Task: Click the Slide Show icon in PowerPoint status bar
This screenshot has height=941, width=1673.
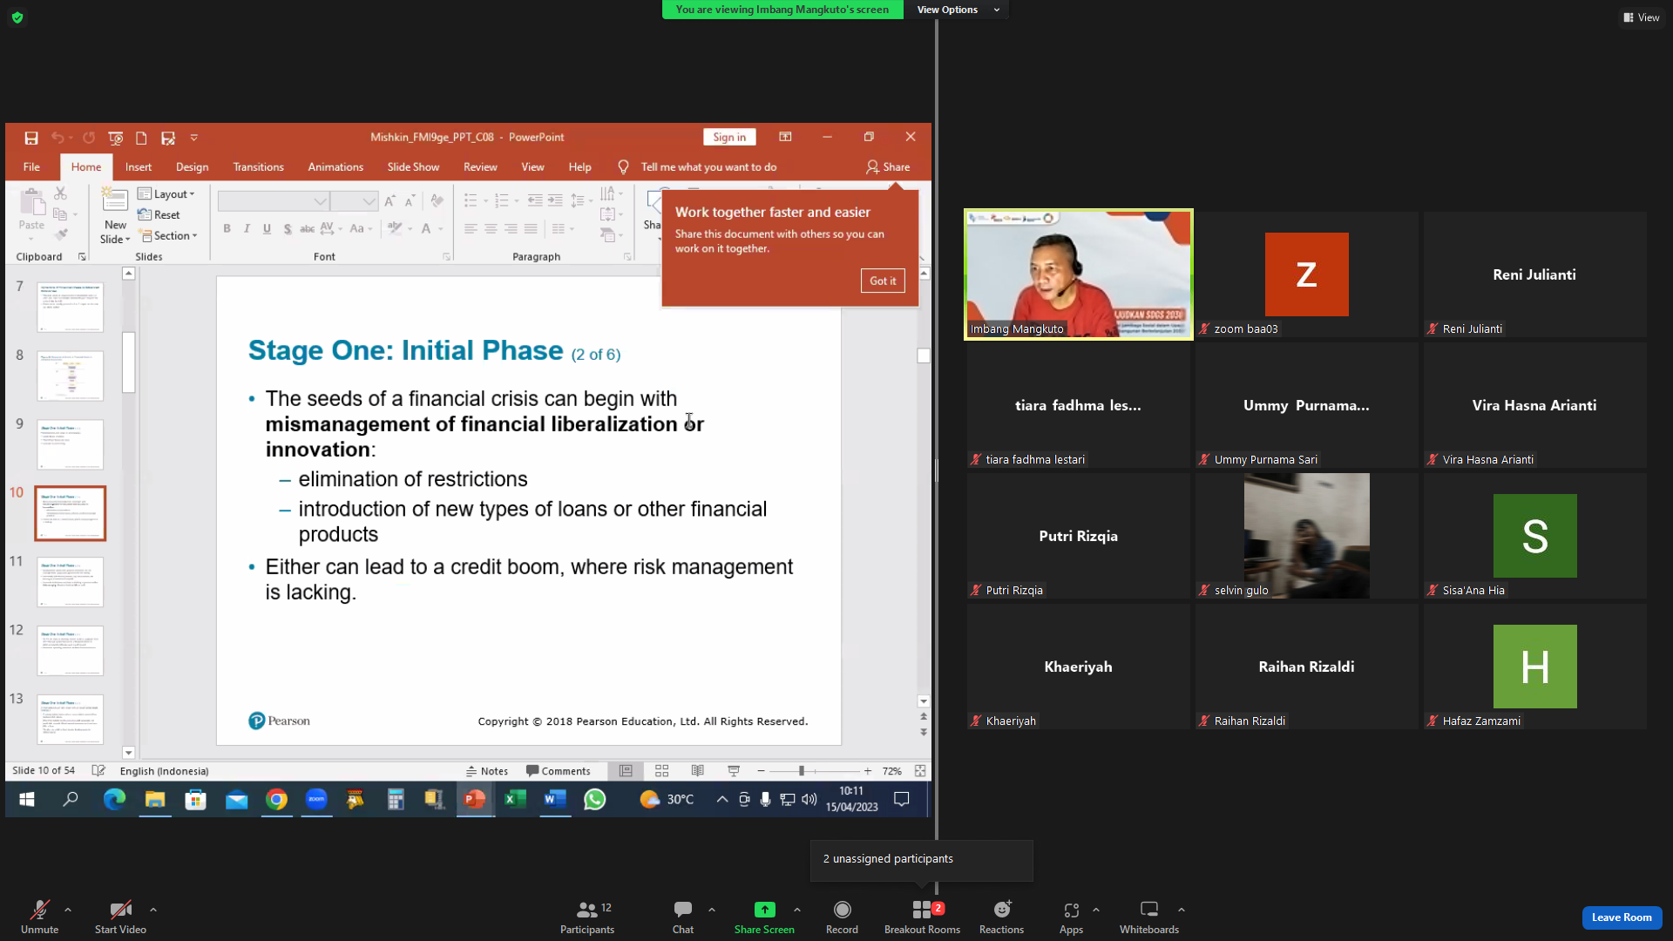Action: (x=734, y=771)
